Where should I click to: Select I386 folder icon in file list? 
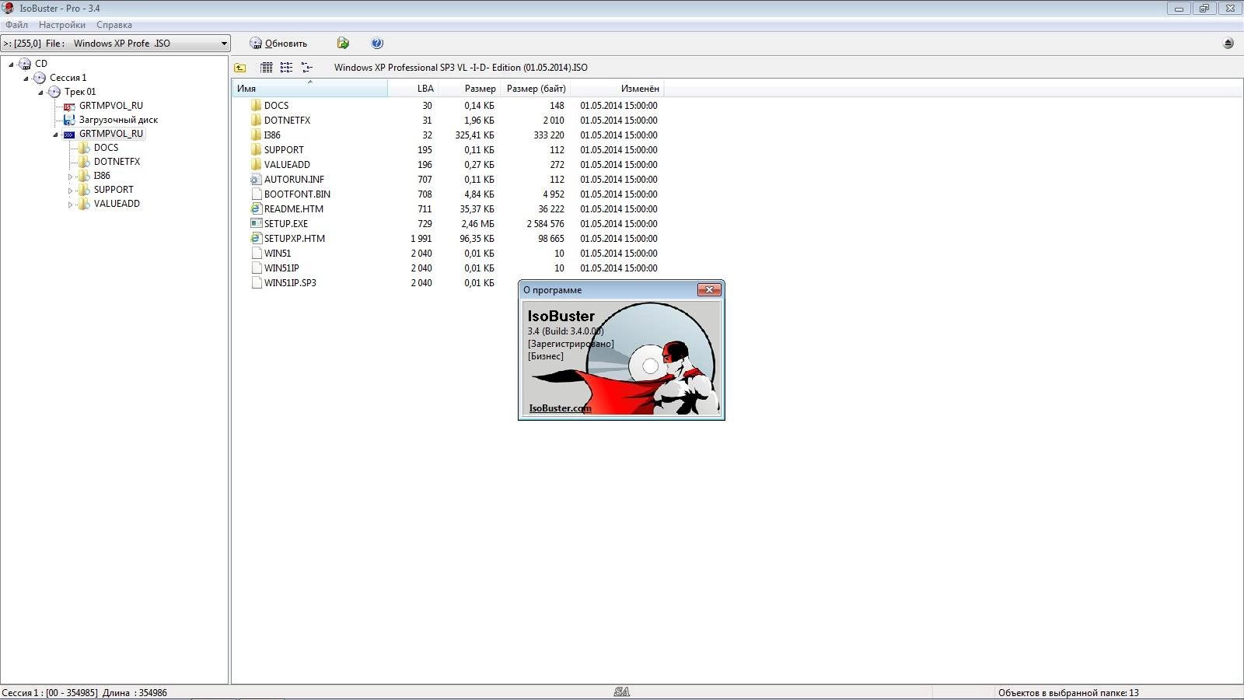(257, 135)
